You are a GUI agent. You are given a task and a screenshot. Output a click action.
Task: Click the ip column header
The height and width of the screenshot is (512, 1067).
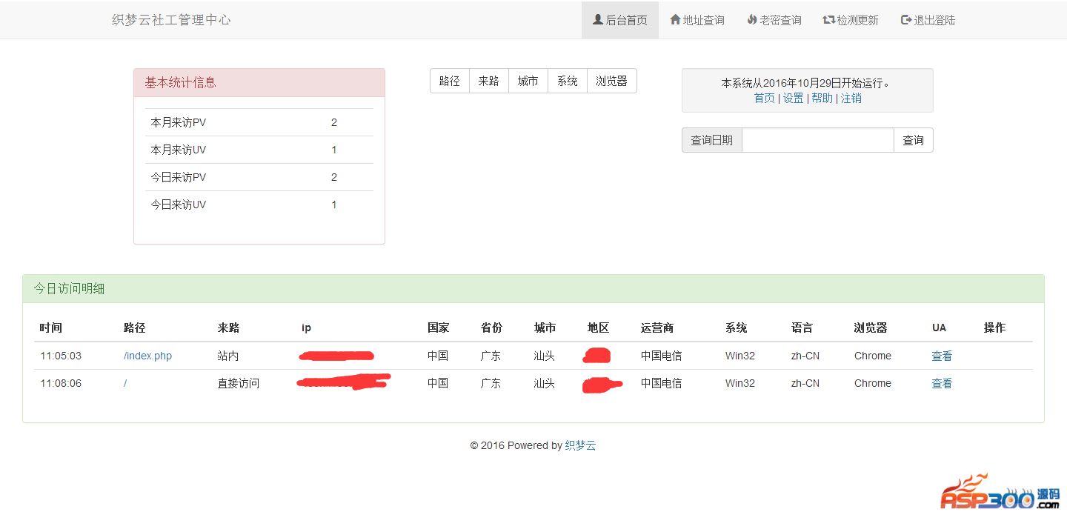pos(306,328)
